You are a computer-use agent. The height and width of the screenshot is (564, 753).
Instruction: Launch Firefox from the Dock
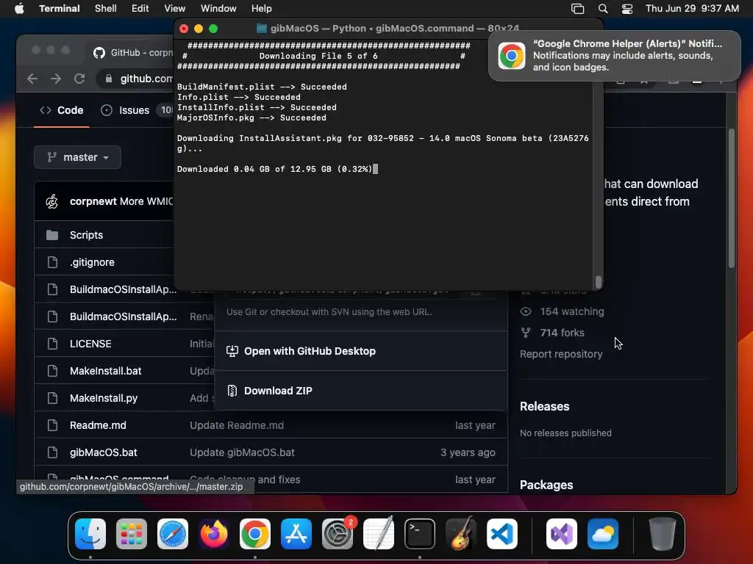pyautogui.click(x=214, y=534)
